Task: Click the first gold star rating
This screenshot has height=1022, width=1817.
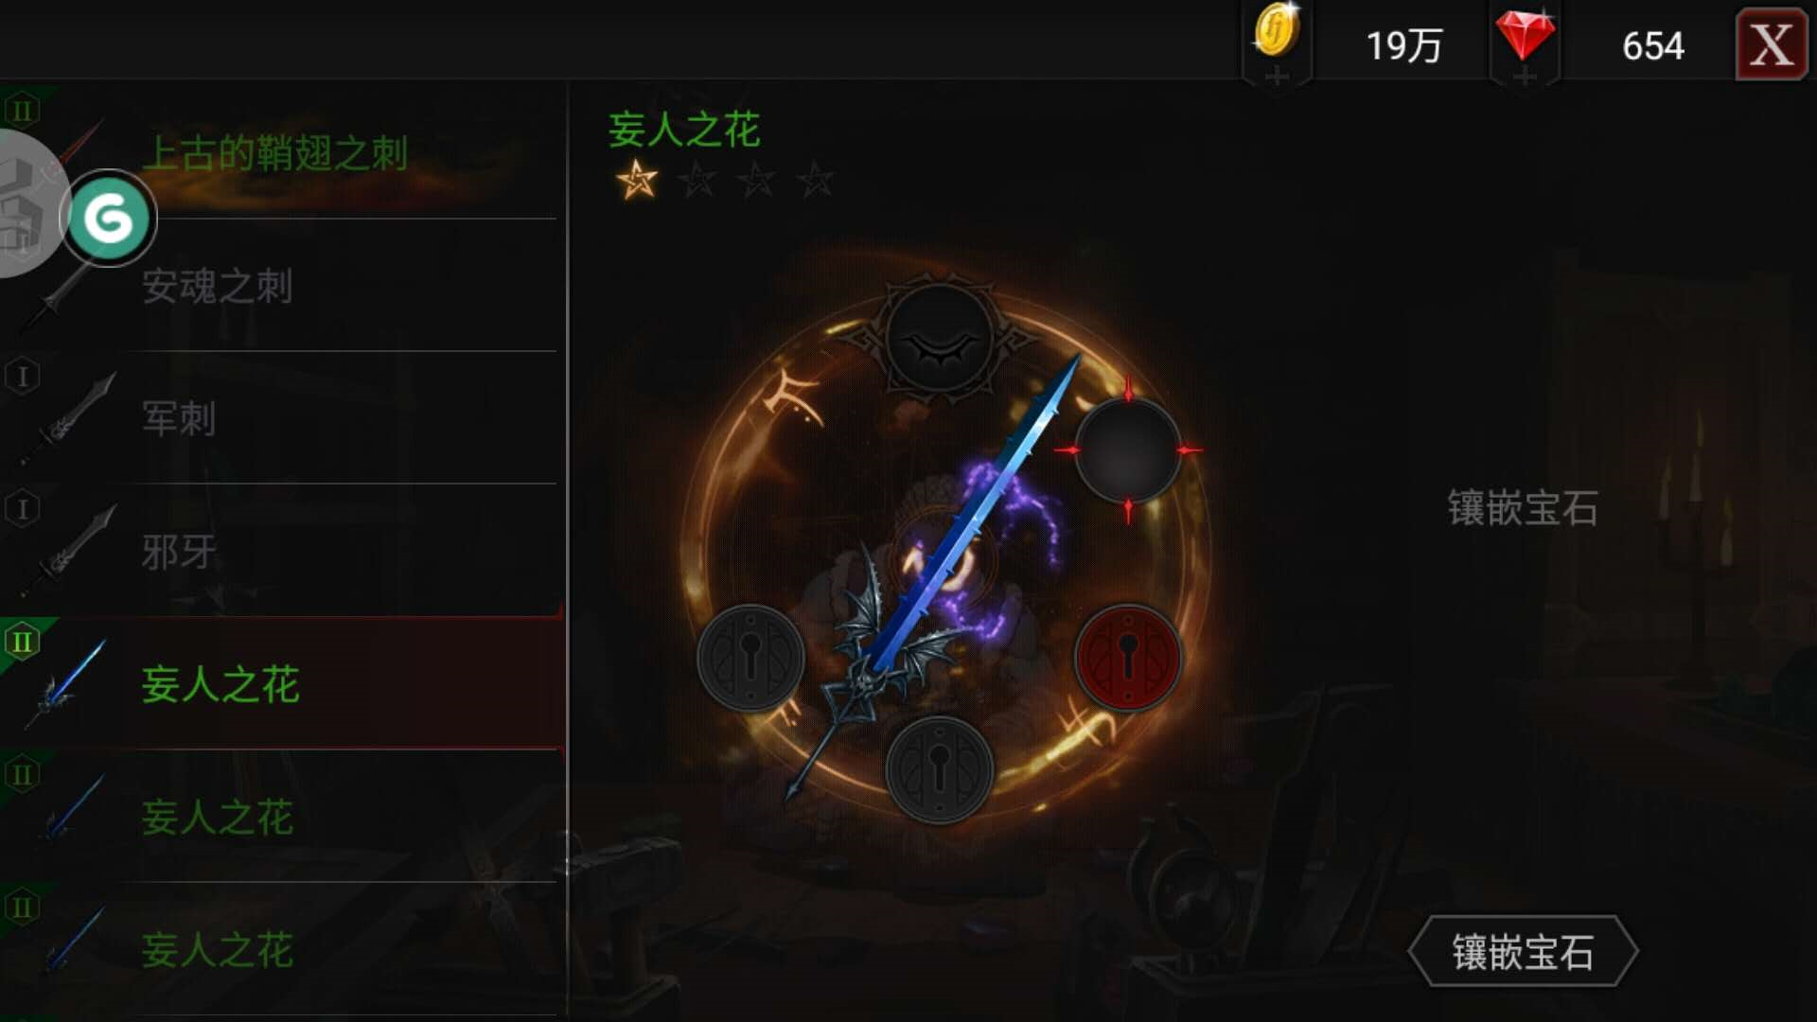Action: [637, 179]
